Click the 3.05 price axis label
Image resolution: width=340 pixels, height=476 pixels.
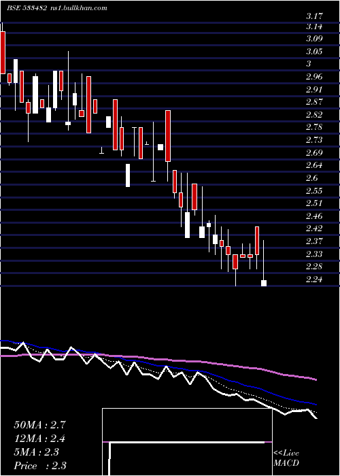coord(314,52)
